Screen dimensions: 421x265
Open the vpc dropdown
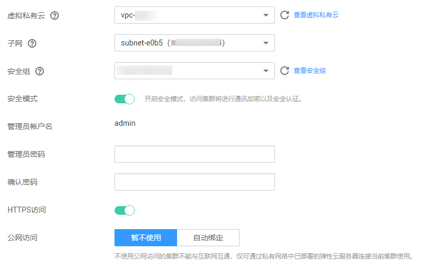click(195, 15)
